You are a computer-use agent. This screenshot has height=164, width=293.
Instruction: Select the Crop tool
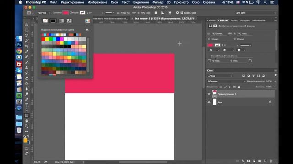tap(27, 46)
